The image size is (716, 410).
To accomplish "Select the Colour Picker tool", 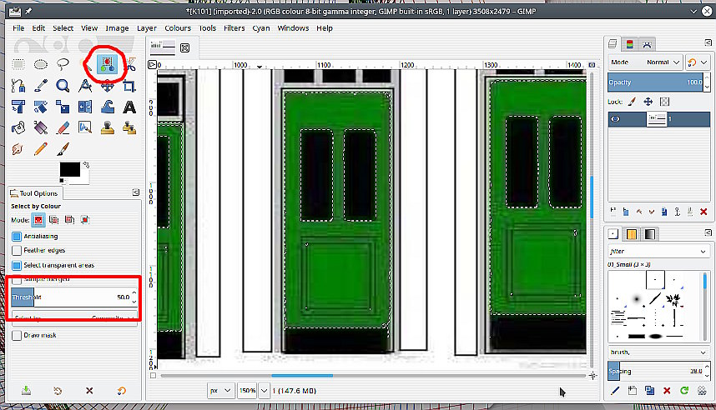I will (x=41, y=86).
